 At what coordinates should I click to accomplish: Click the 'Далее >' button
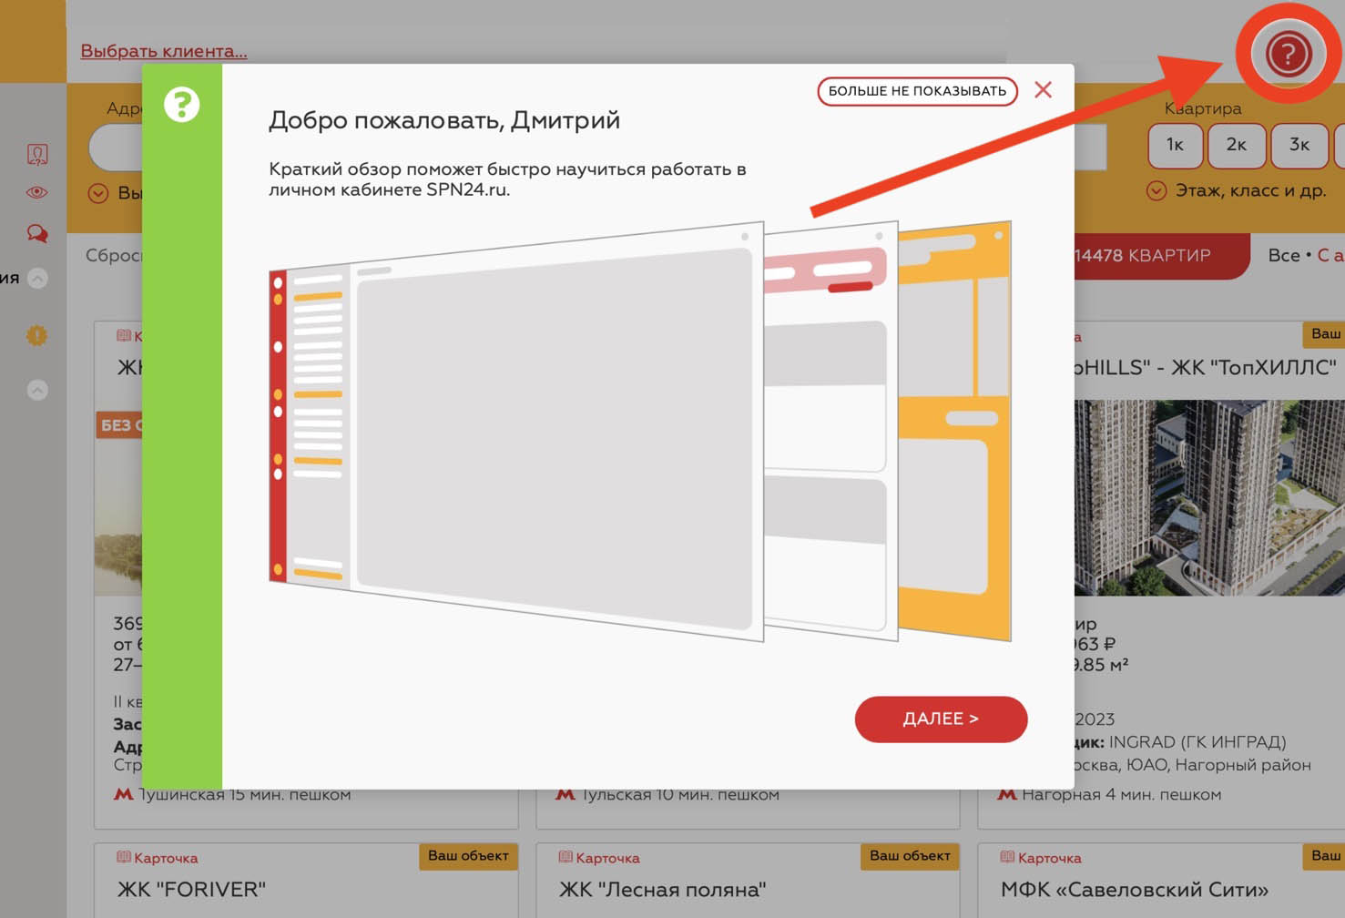click(940, 719)
